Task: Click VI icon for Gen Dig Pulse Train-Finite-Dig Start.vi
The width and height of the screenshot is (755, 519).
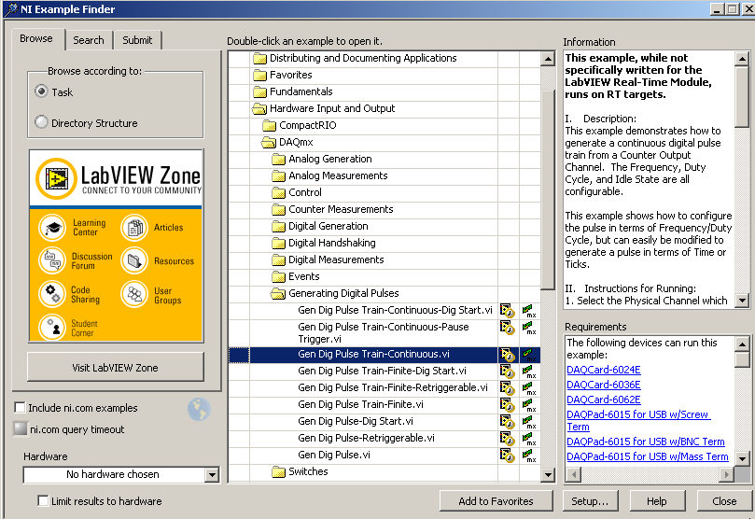Action: [508, 372]
